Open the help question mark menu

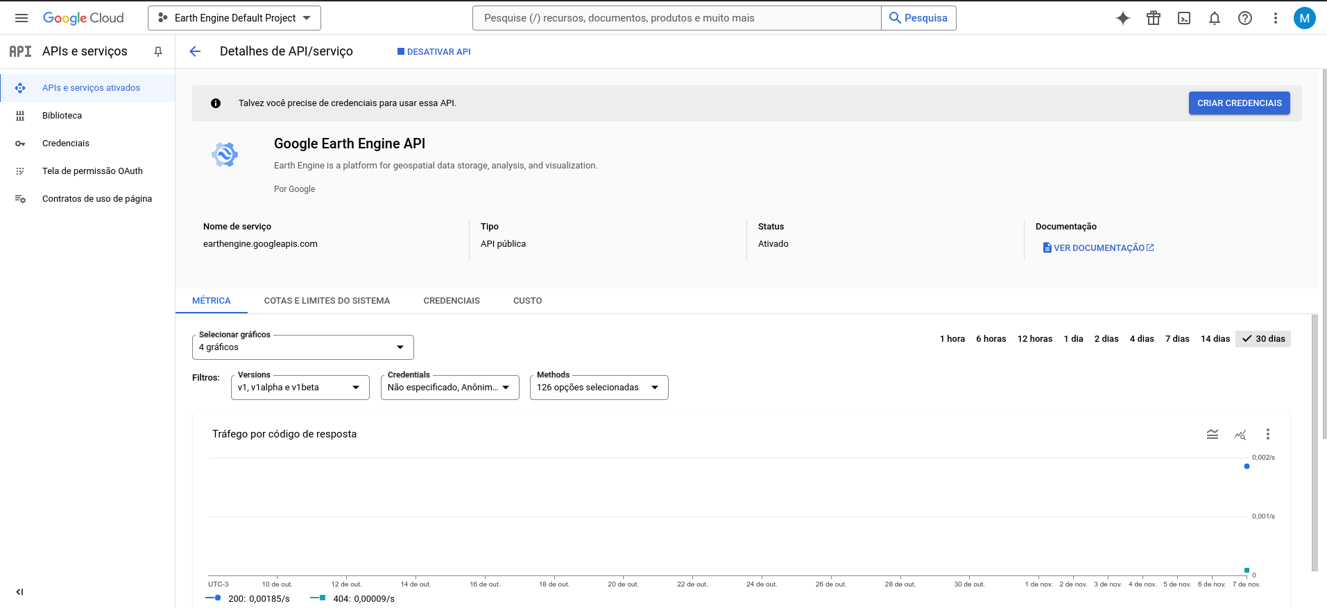(1245, 18)
